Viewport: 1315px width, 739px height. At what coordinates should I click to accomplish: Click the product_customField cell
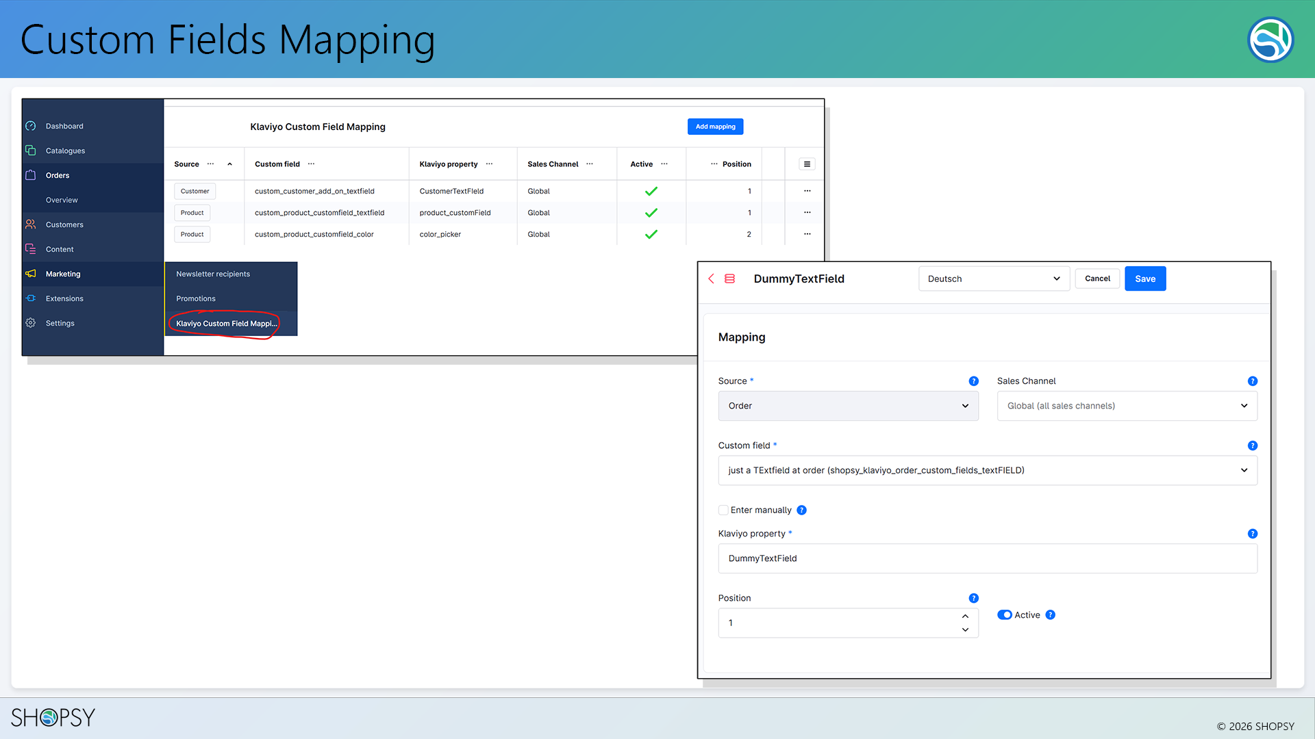[455, 213]
